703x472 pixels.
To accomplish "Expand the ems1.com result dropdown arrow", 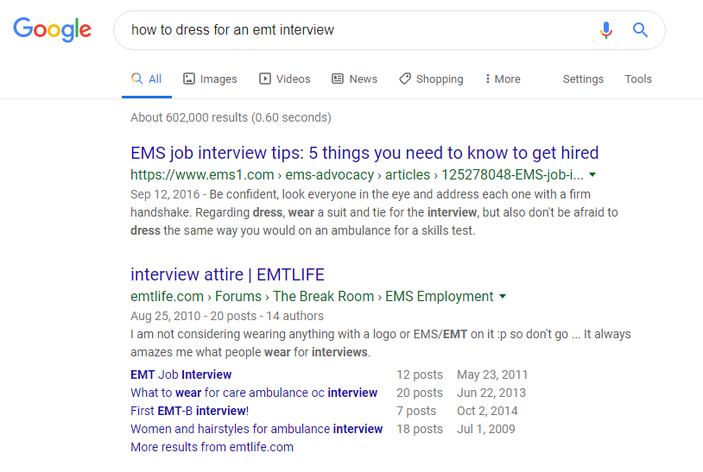I will coord(592,175).
